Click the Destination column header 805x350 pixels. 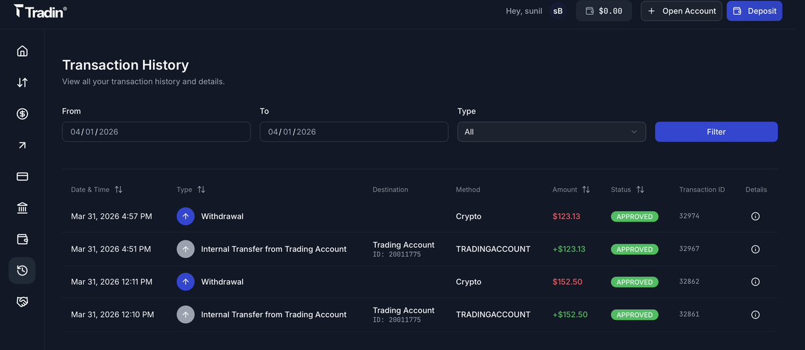[390, 189]
